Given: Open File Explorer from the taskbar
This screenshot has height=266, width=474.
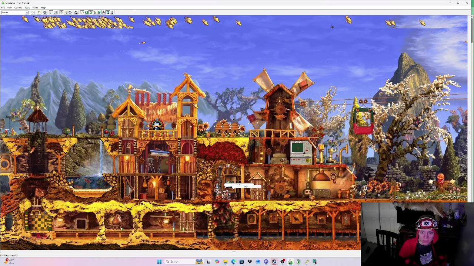Looking at the screenshot, I should pyautogui.click(x=225, y=262).
